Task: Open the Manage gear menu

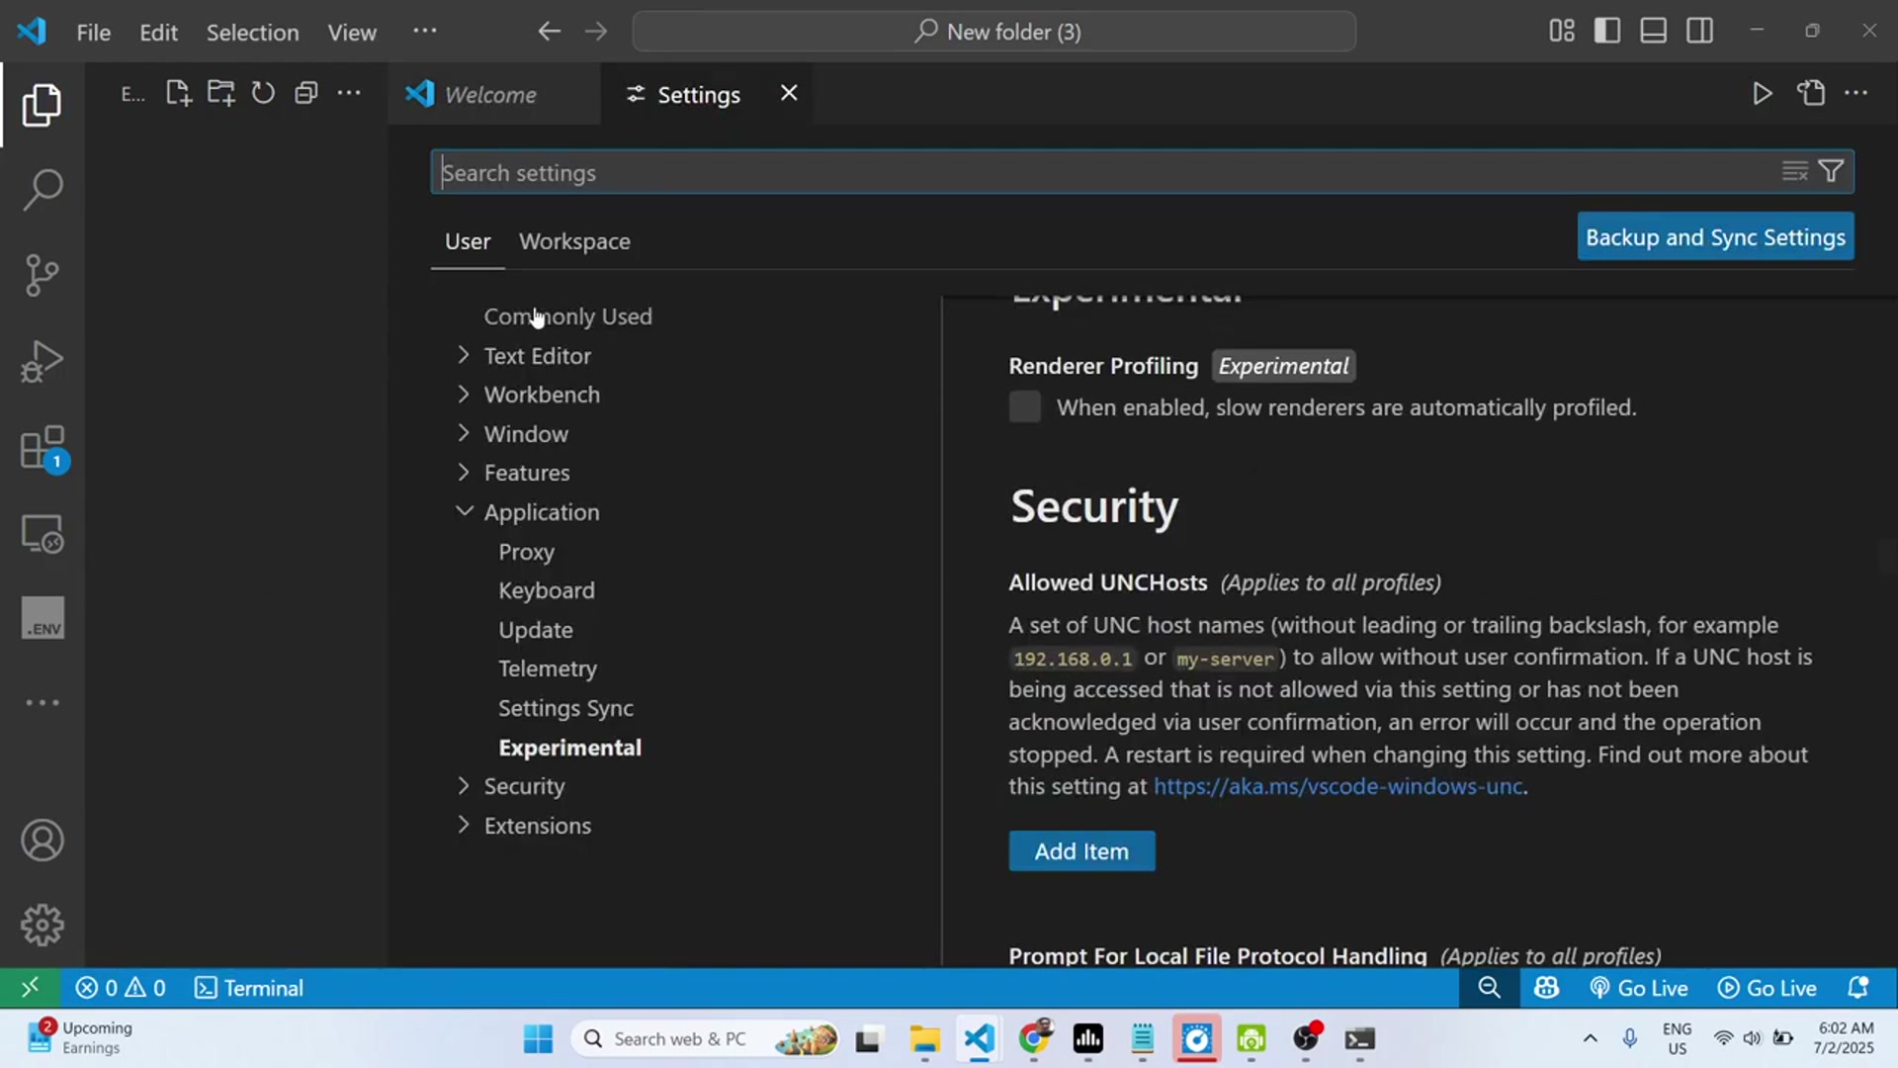Action: pyautogui.click(x=42, y=926)
